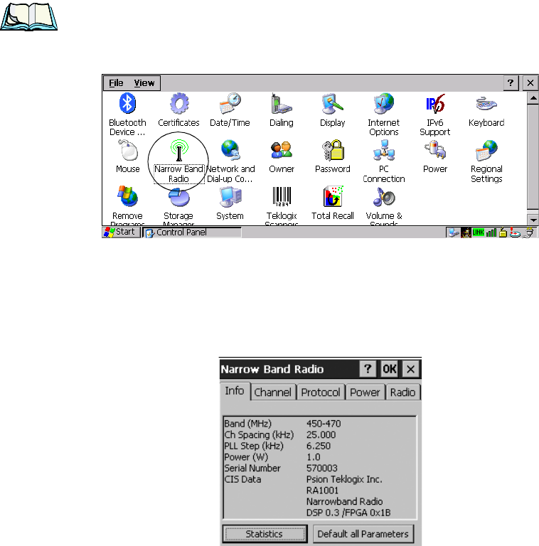Open the Volume & Sounds icon

(x=384, y=196)
